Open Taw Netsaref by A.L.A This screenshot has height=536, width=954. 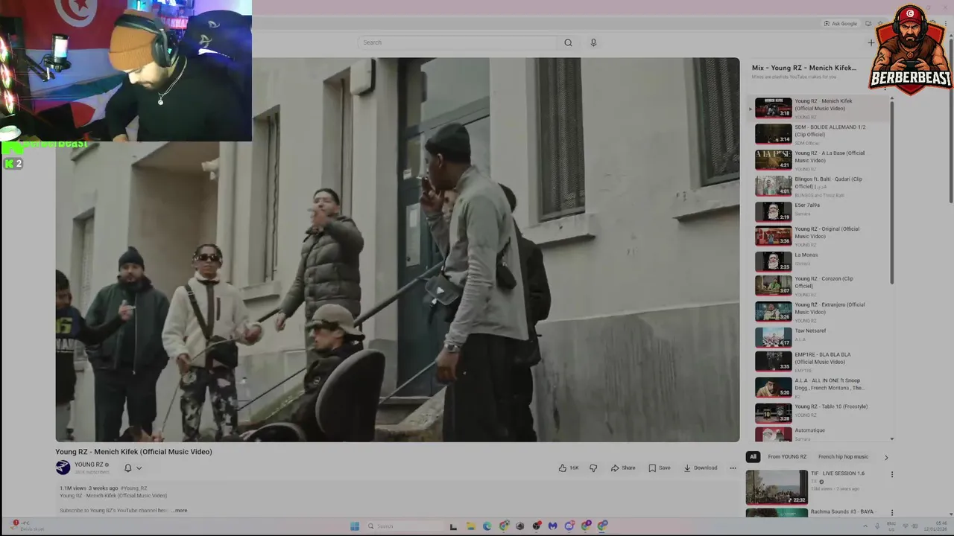coord(820,337)
